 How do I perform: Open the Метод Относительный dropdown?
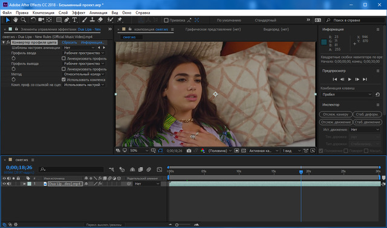[84, 74]
